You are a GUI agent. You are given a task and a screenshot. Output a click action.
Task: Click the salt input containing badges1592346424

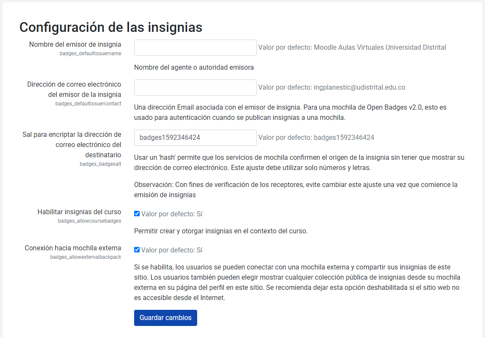tap(195, 137)
